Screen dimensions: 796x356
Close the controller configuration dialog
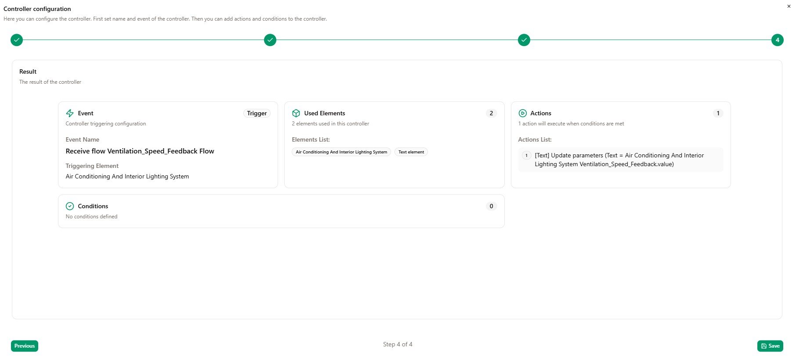789,6
